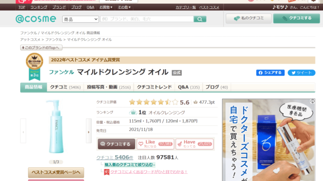Open Q&A in the top navigation
Image resolution: width=323 pixels, height=181 pixels.
(90, 7)
